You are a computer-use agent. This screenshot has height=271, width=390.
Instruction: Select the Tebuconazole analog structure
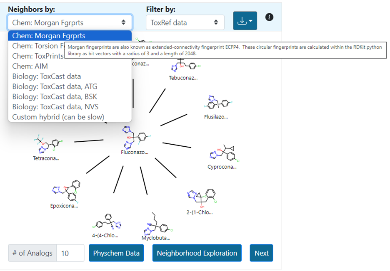point(186,66)
